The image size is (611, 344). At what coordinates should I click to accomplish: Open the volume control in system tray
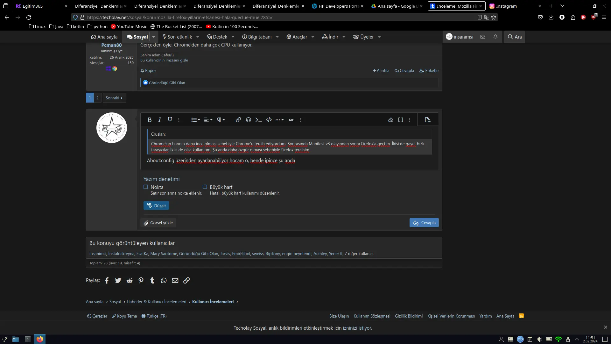tap(539, 339)
